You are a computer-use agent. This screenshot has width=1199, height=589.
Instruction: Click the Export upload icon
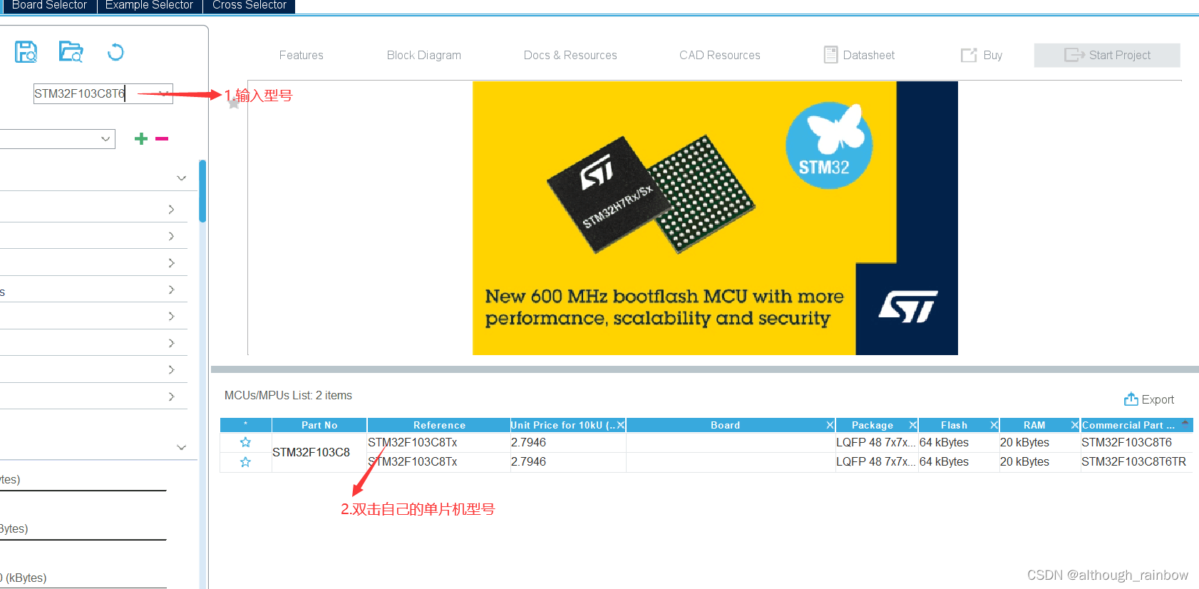click(1131, 399)
